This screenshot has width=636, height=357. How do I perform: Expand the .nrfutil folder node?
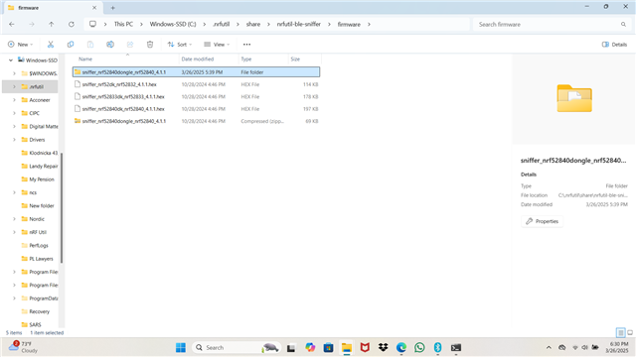click(x=14, y=86)
